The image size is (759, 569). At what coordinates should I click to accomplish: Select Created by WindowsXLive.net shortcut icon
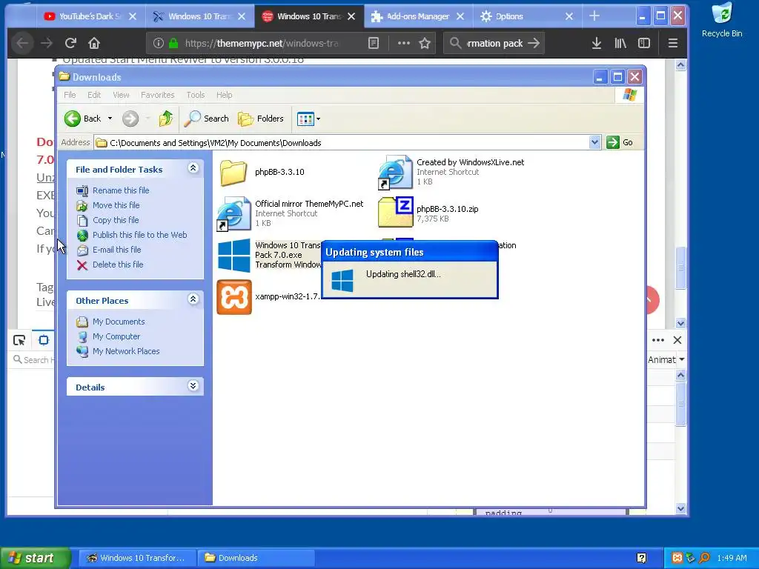pyautogui.click(x=395, y=172)
